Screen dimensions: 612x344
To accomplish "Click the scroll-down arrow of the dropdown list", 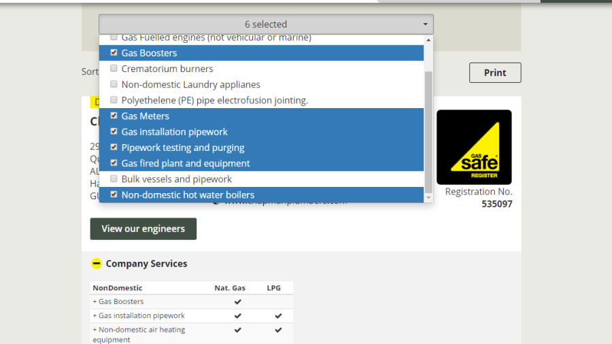I will pyautogui.click(x=428, y=197).
